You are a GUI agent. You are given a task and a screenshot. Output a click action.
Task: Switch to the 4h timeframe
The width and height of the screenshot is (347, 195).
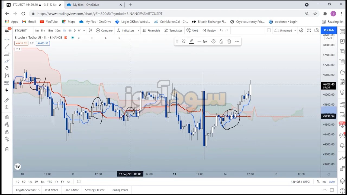point(70,30)
